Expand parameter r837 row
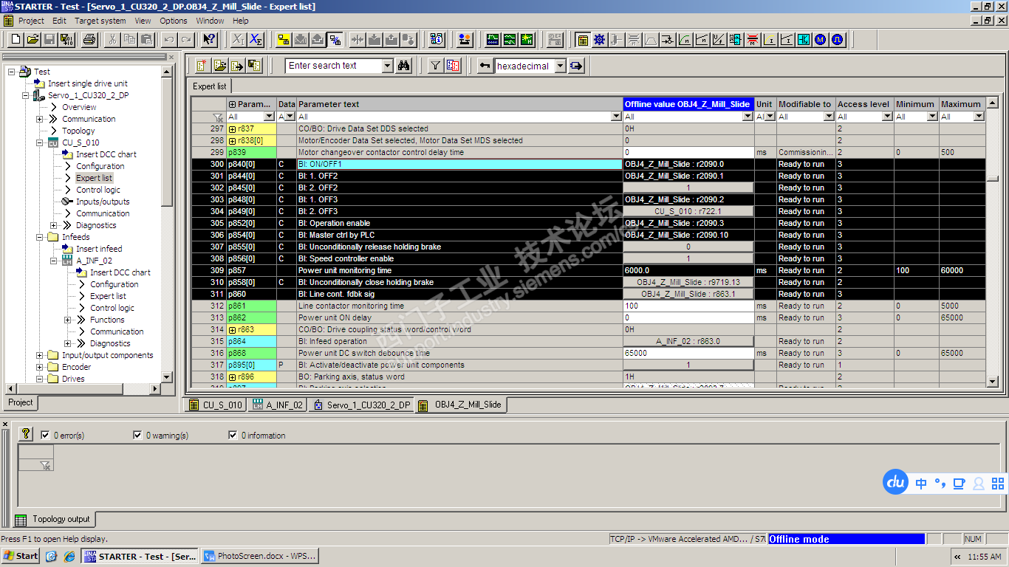Screen dimensions: 1009x567 point(233,128)
